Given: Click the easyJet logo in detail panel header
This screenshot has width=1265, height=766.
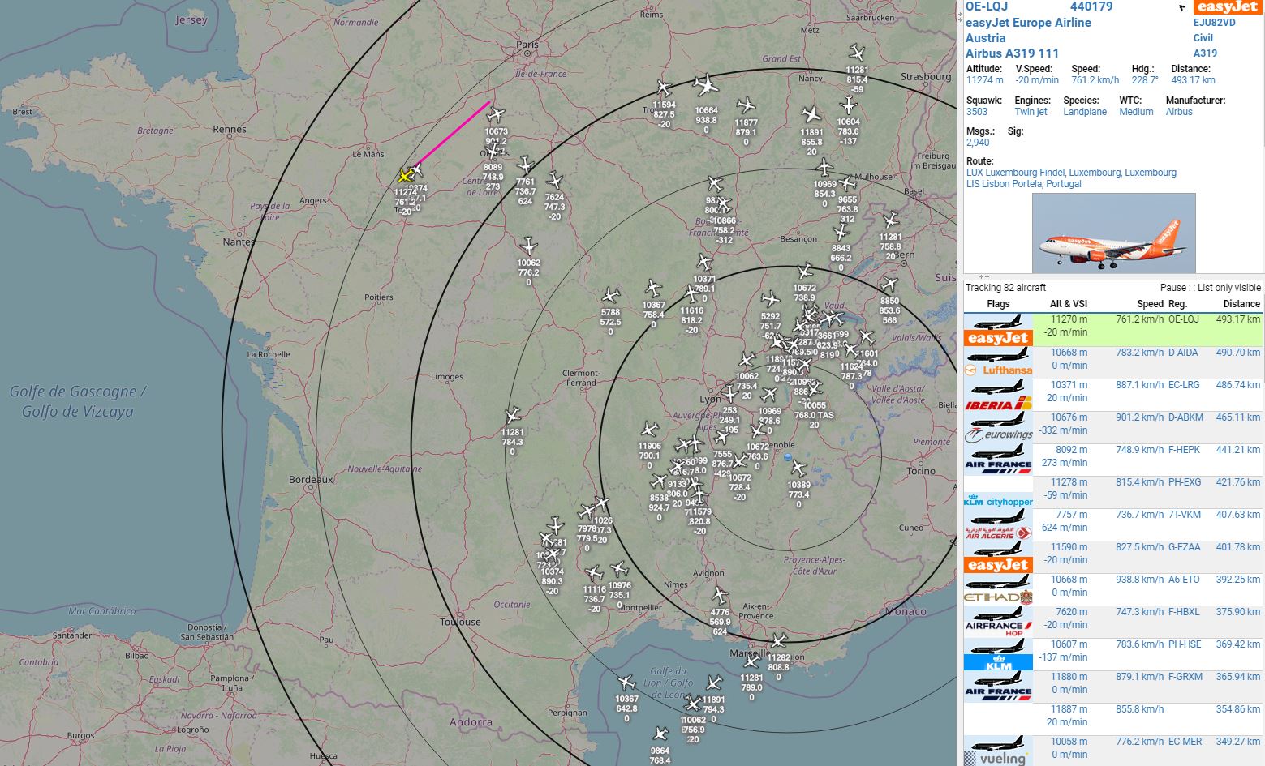Looking at the screenshot, I should [1227, 7].
